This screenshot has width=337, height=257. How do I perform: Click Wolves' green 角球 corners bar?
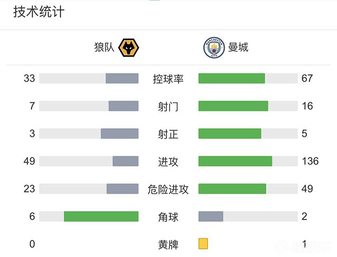click(x=101, y=216)
